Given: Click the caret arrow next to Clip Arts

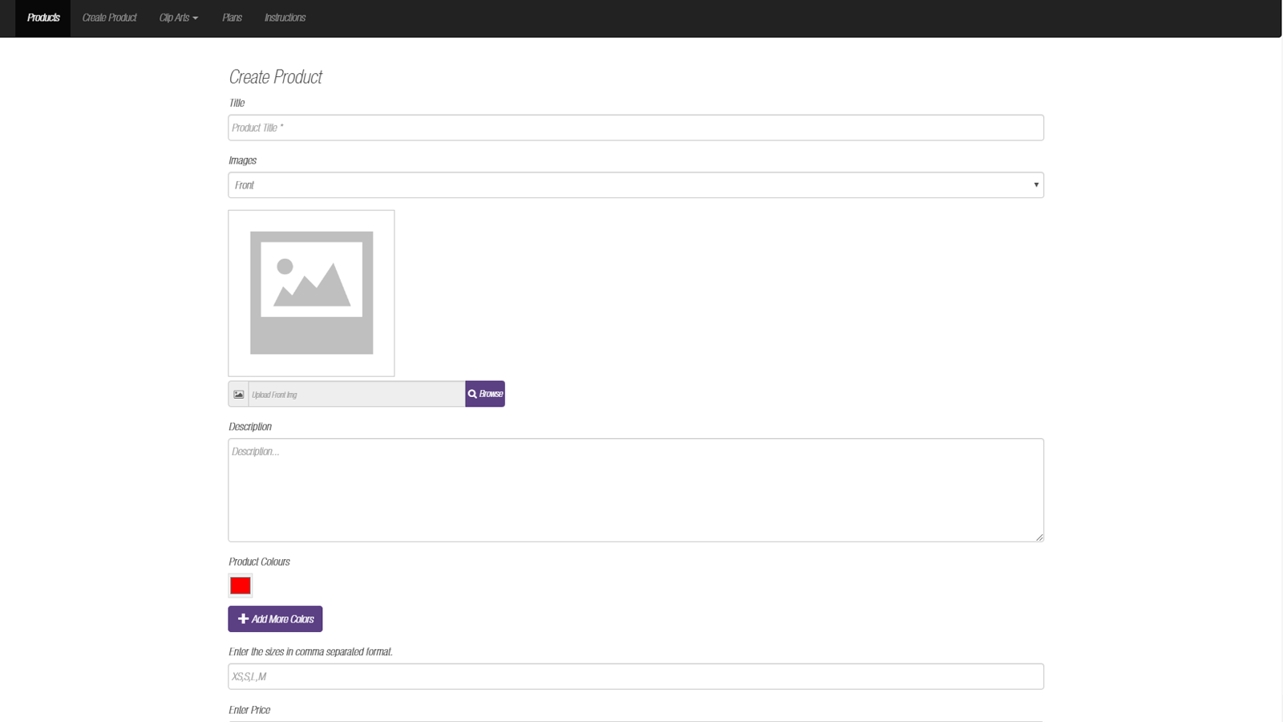Looking at the screenshot, I should pos(195,18).
